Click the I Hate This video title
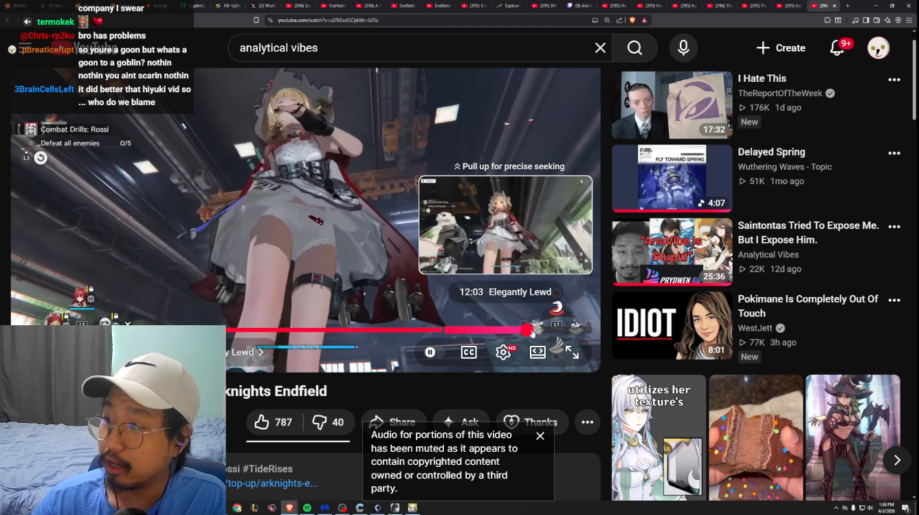The height and width of the screenshot is (515, 919). [x=762, y=78]
